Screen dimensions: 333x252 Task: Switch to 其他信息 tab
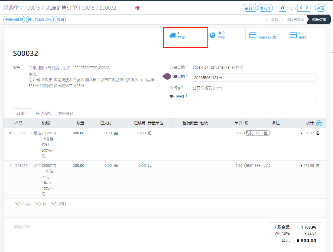(x=43, y=113)
